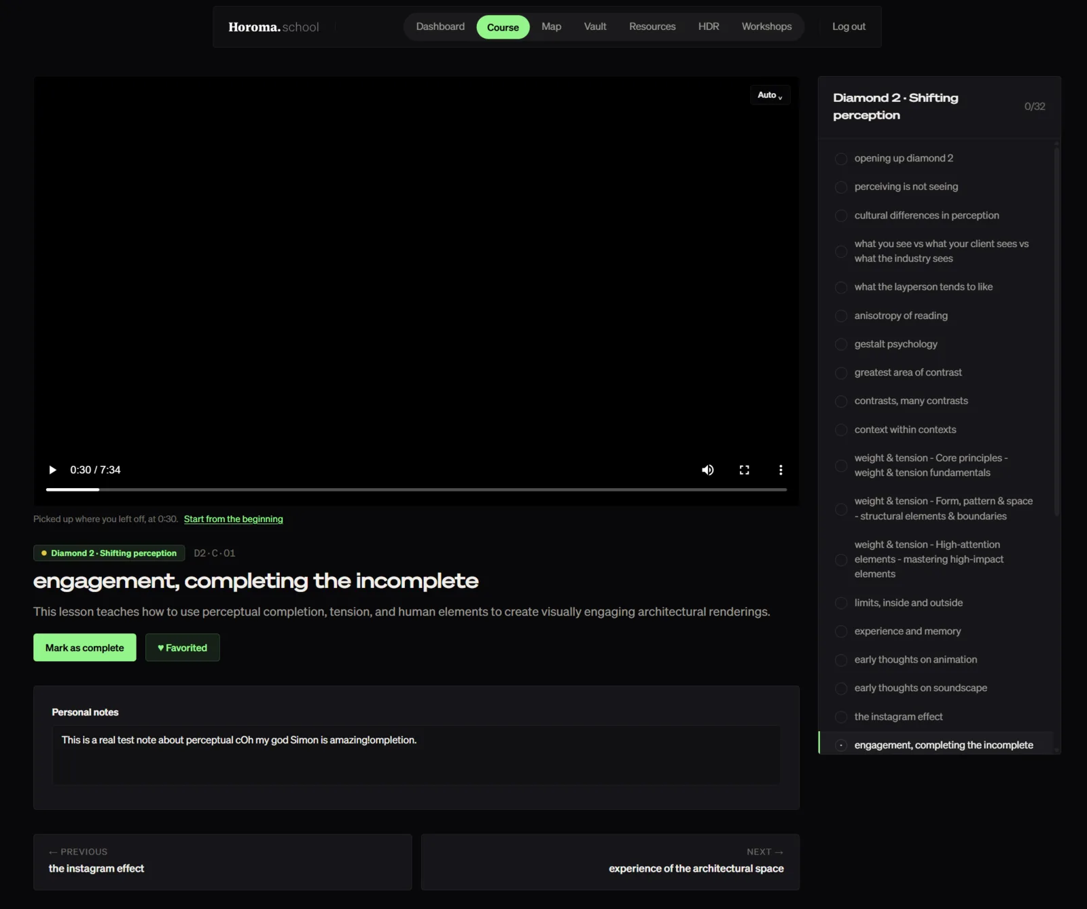This screenshot has height=909, width=1087.
Task: Open the Vault tab
Action: (595, 26)
